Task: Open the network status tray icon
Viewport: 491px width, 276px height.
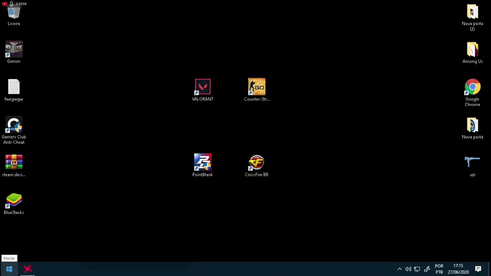Action: pyautogui.click(x=417, y=269)
